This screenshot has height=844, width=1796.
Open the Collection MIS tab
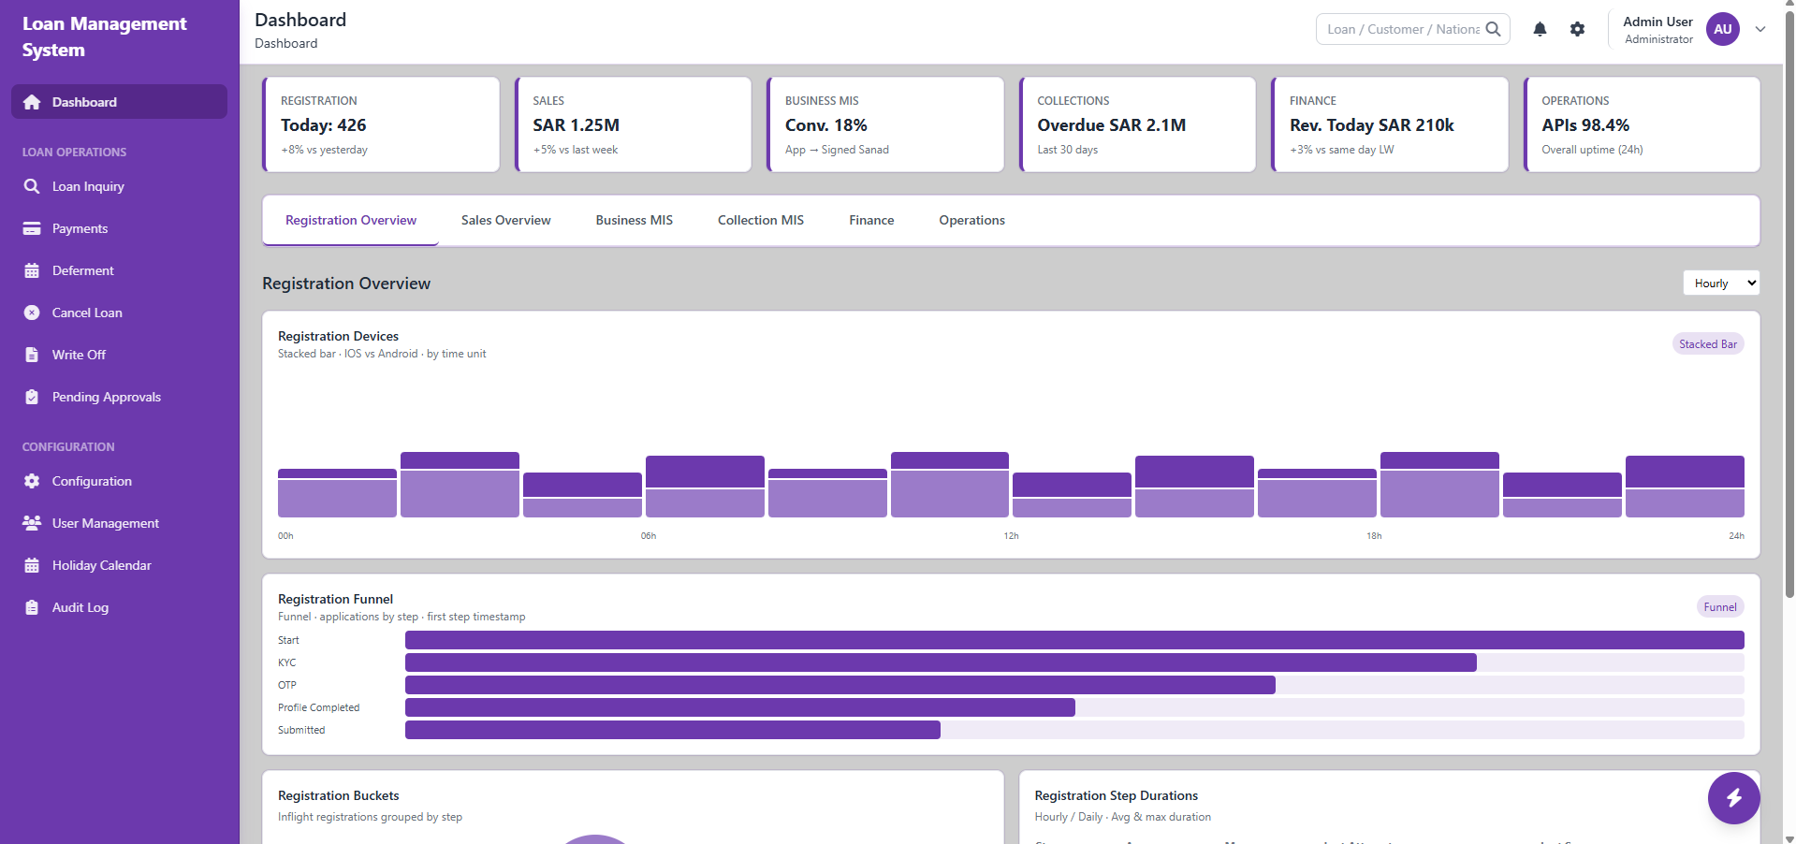pyautogui.click(x=760, y=220)
